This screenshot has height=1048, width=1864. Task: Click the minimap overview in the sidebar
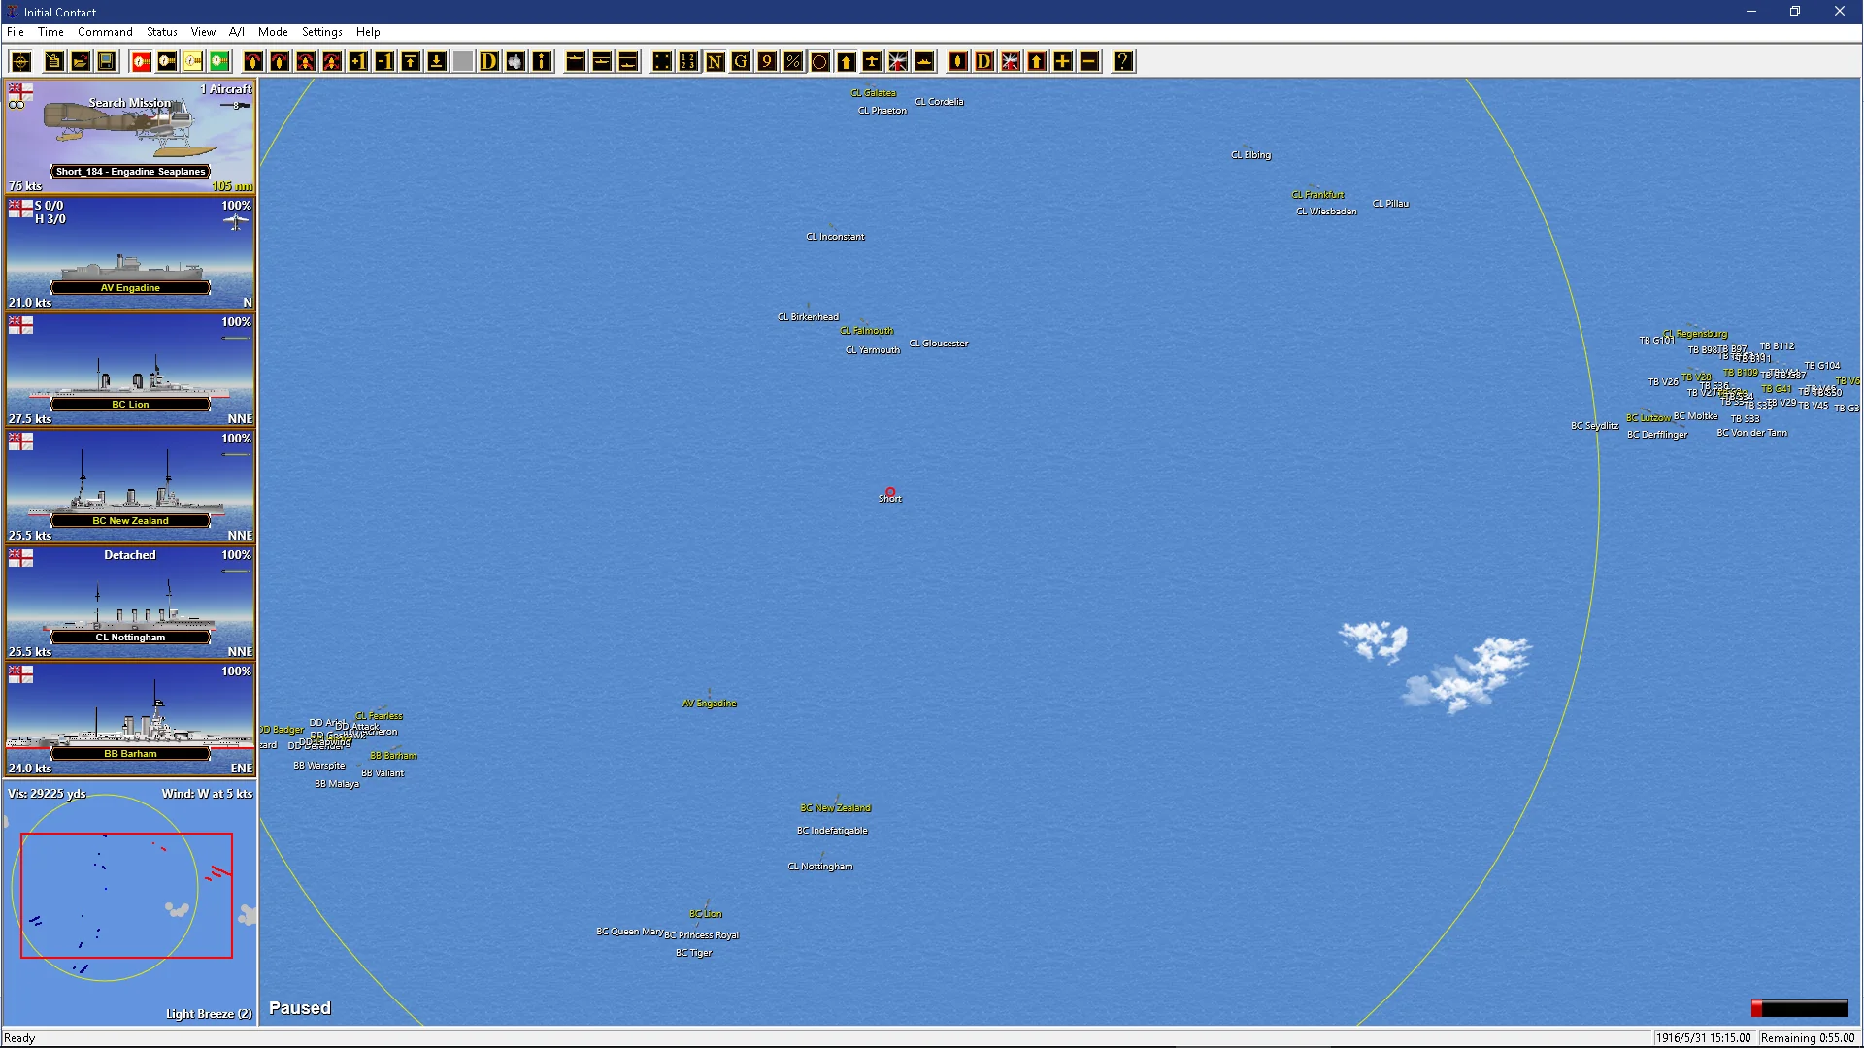point(126,895)
